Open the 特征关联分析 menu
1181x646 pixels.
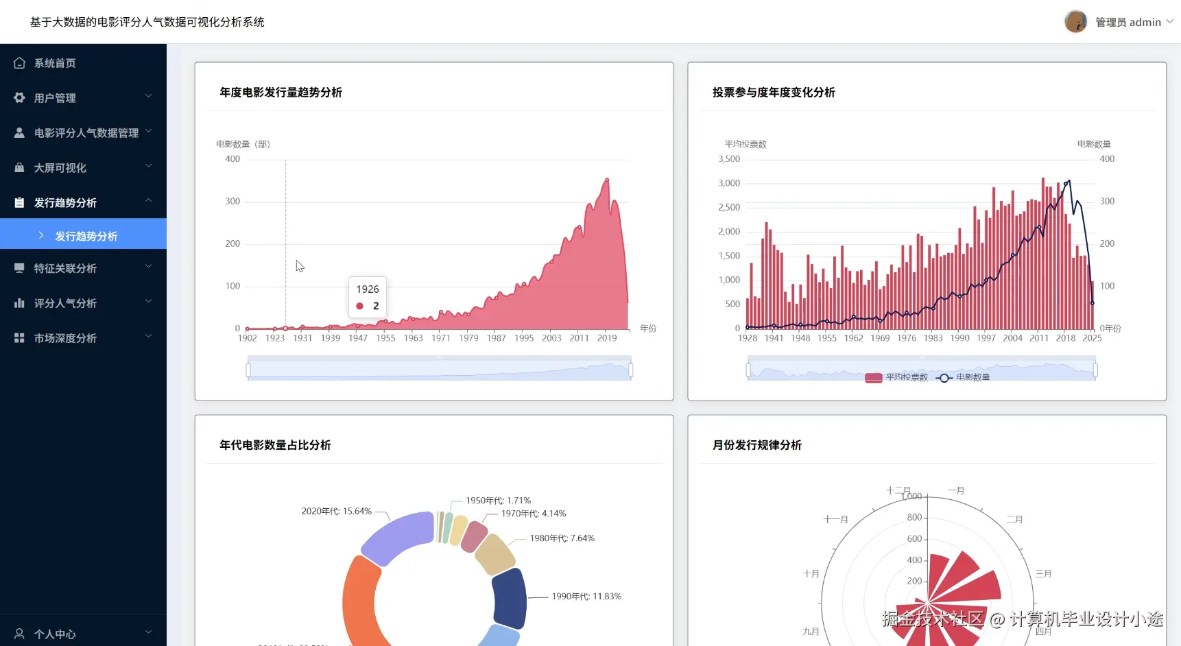pyautogui.click(x=83, y=268)
